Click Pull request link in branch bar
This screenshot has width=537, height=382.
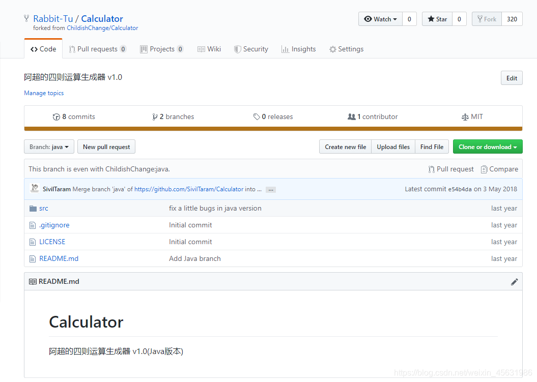[x=451, y=169]
